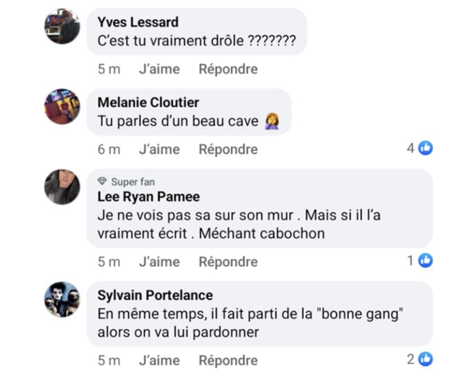Click Répondre under Melanie Cloutier's comment
Screen dimensions: 469x374
(228, 149)
